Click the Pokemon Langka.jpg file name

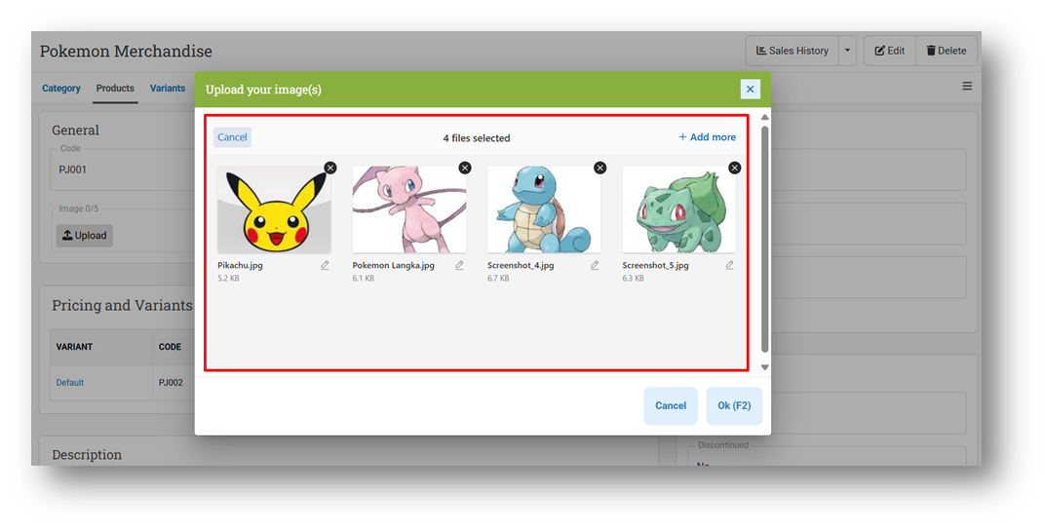pyautogui.click(x=393, y=265)
